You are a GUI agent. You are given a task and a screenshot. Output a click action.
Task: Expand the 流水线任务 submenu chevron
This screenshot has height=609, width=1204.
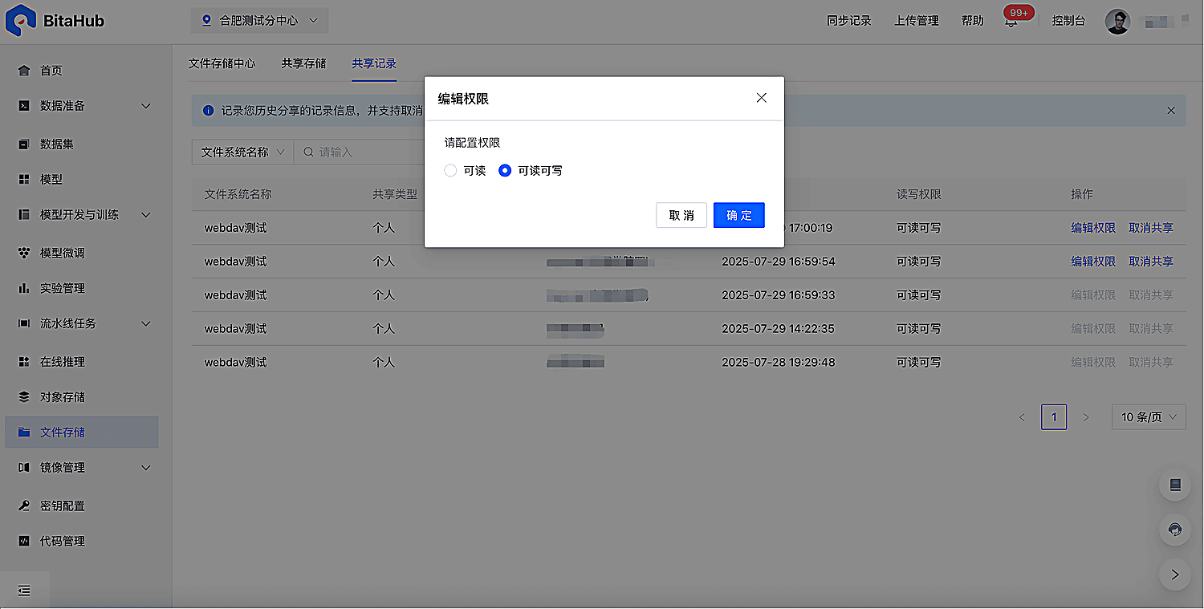pyautogui.click(x=146, y=323)
